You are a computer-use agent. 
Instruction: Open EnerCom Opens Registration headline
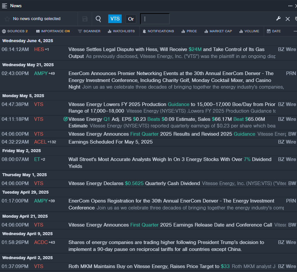[x=171, y=204]
